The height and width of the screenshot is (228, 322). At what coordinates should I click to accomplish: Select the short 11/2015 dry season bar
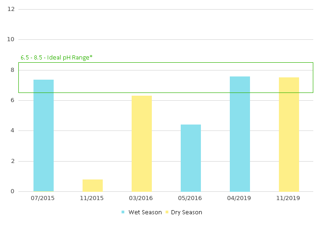click(x=93, y=185)
